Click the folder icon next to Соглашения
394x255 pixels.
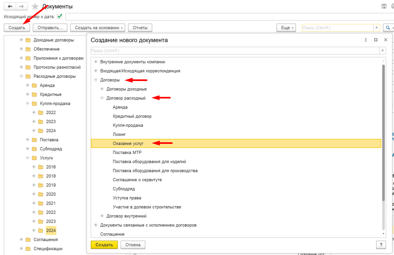(x=28, y=240)
